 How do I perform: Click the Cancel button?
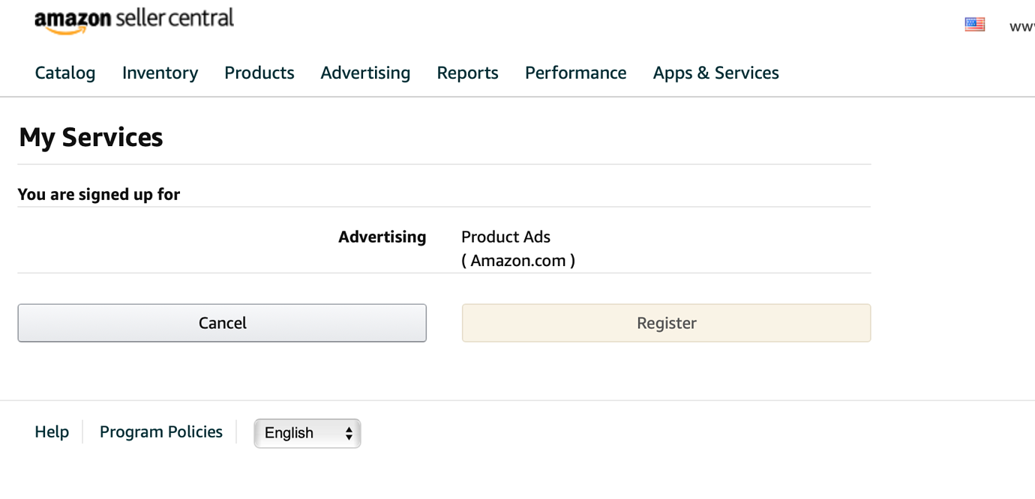pyautogui.click(x=222, y=322)
